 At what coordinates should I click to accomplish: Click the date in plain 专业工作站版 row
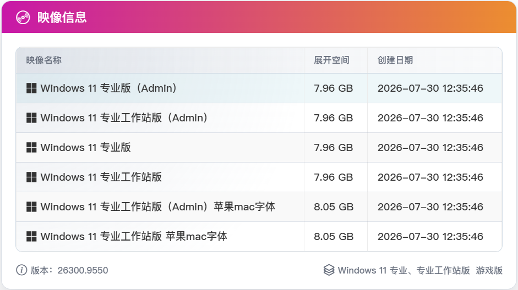click(430, 177)
